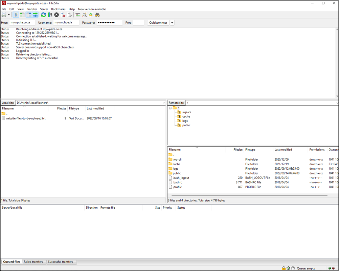Click the lock encryption icon in status bar
The image size is (339, 271).
pos(284,268)
